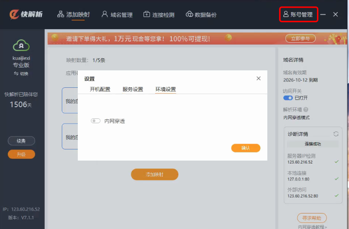Click the 续费 renew button
Screen dimensions: 349x229
tap(21, 141)
